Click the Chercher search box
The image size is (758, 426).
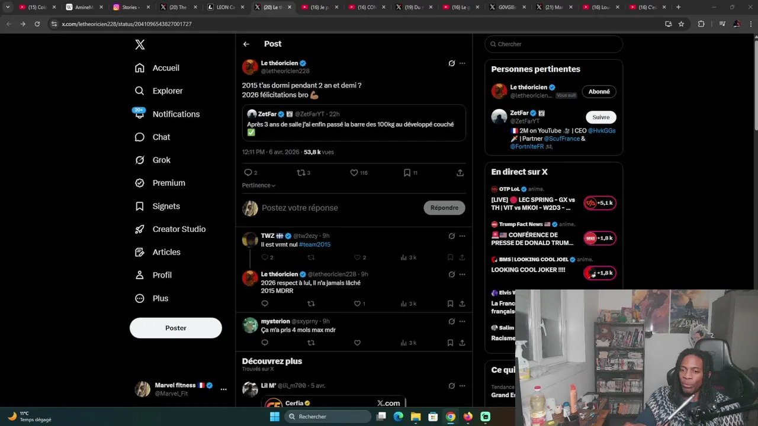[554, 44]
